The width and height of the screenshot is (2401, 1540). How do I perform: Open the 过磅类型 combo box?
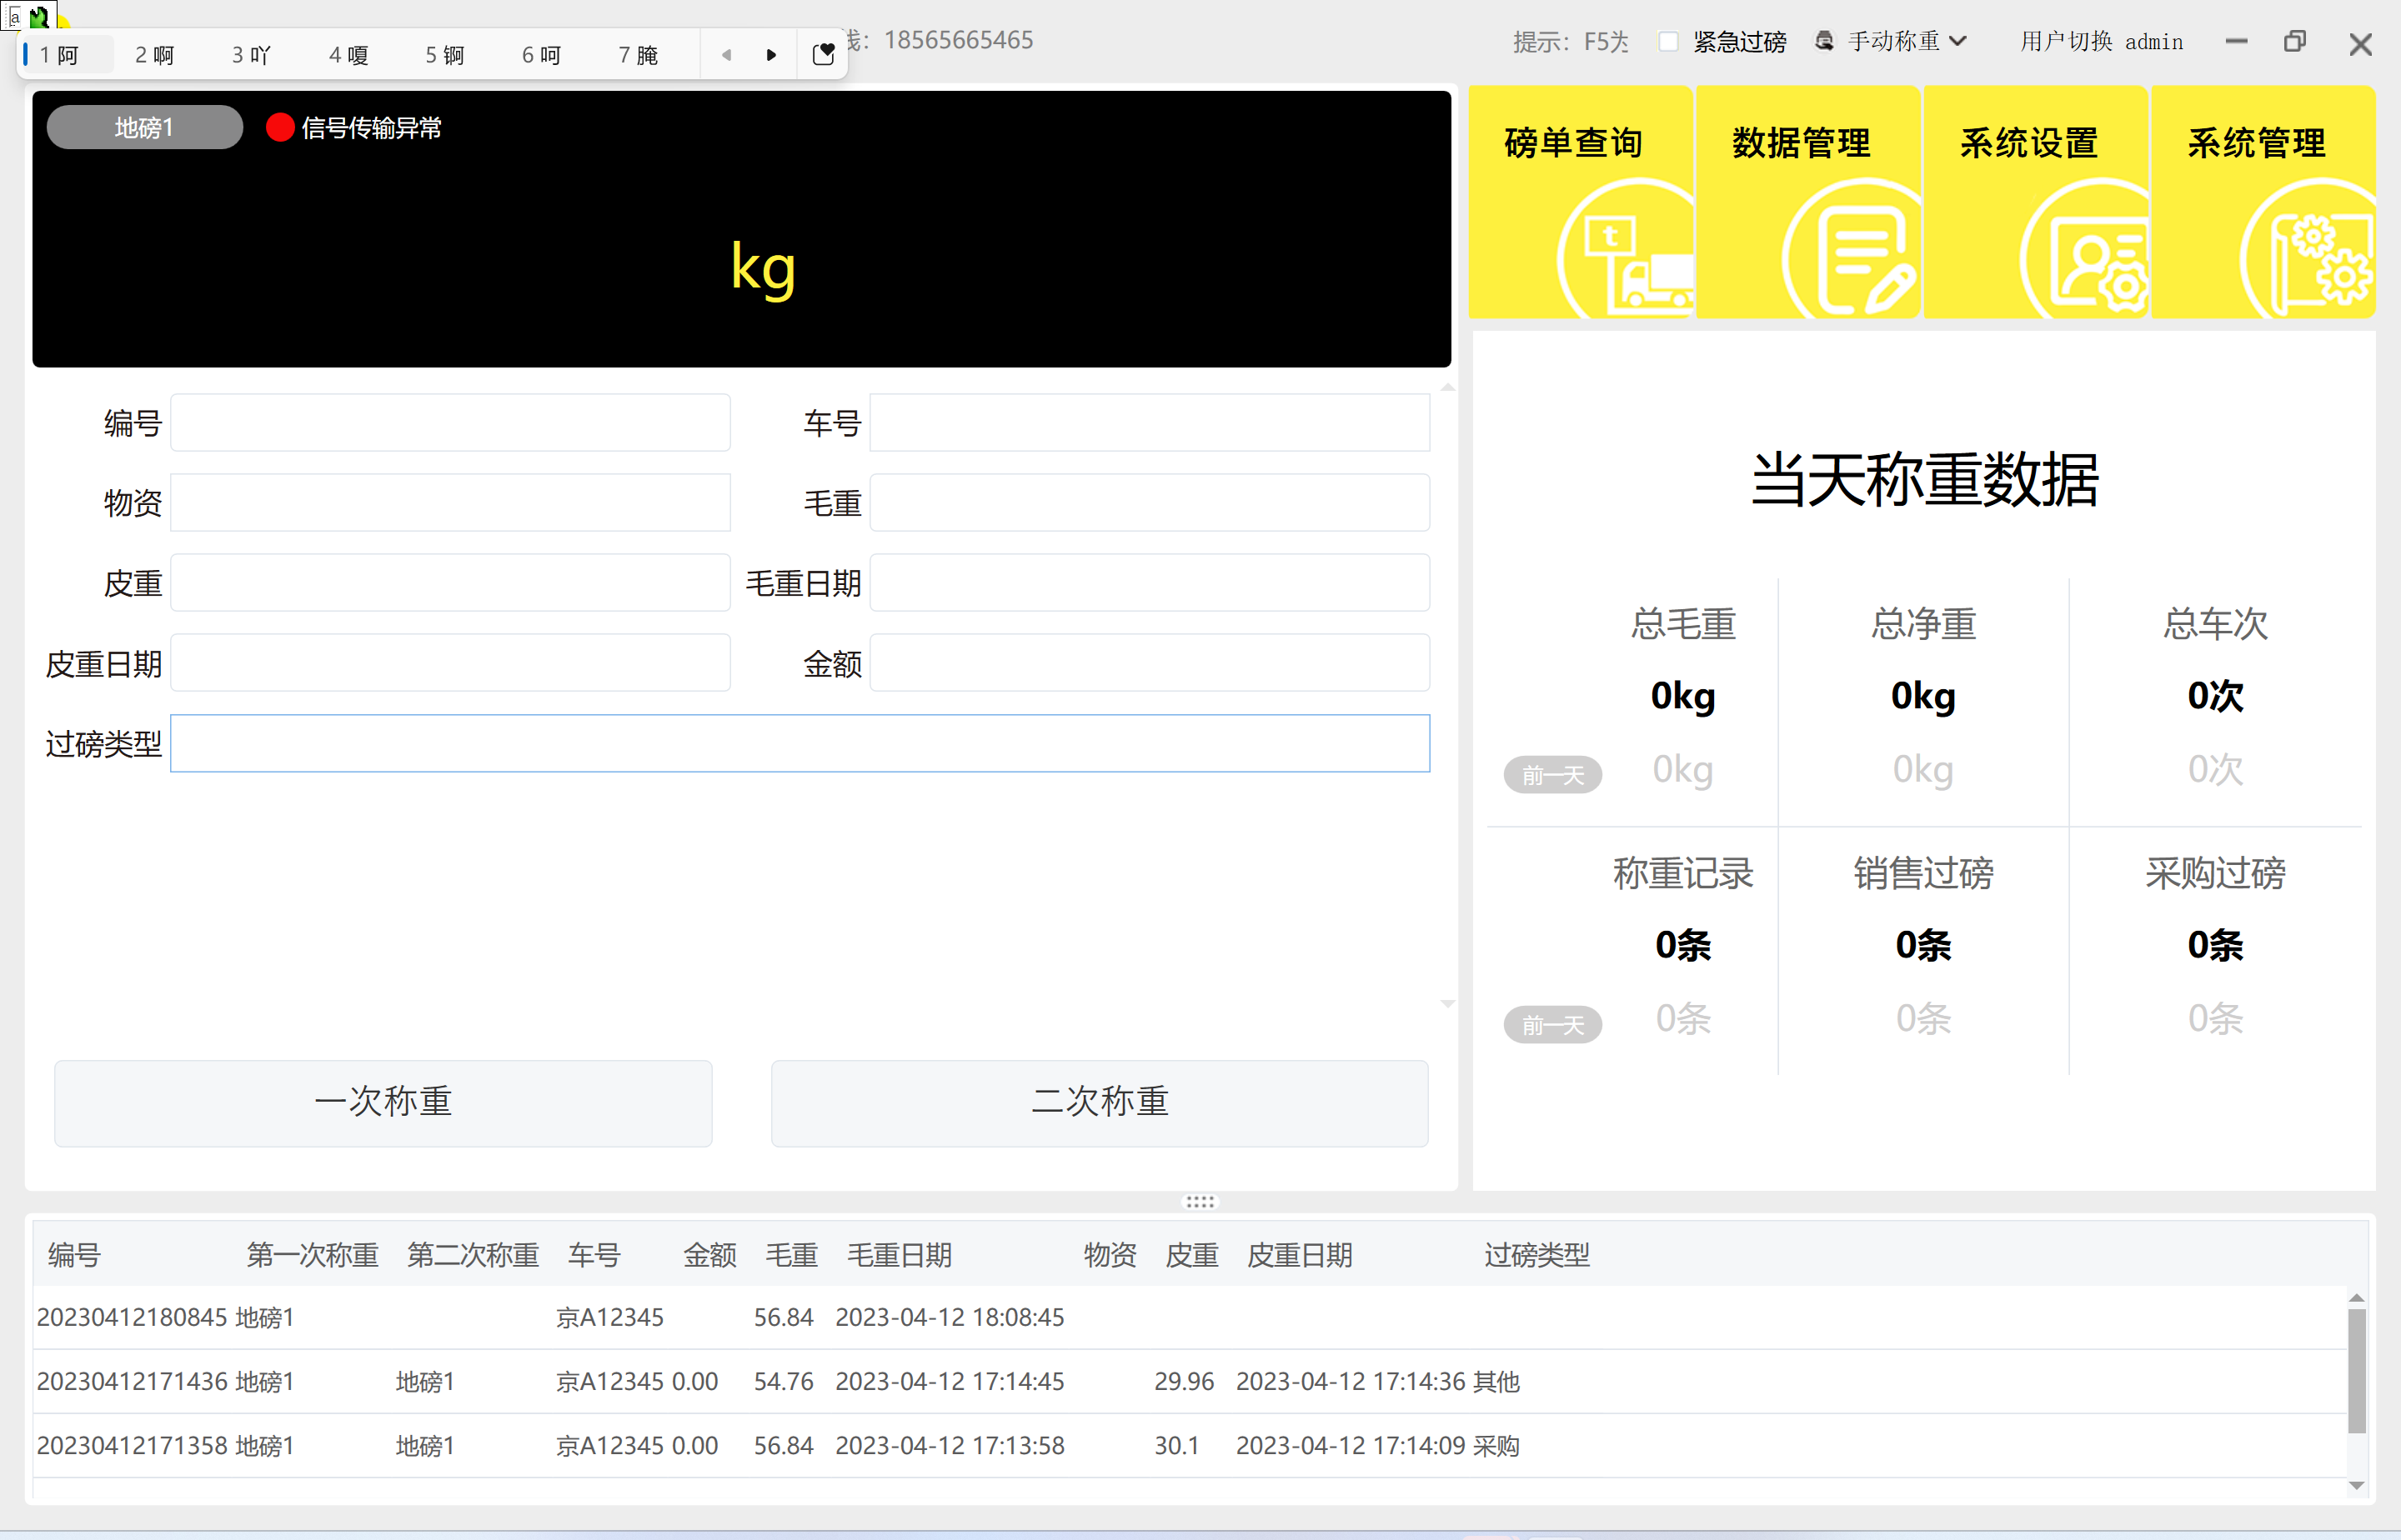(x=799, y=743)
